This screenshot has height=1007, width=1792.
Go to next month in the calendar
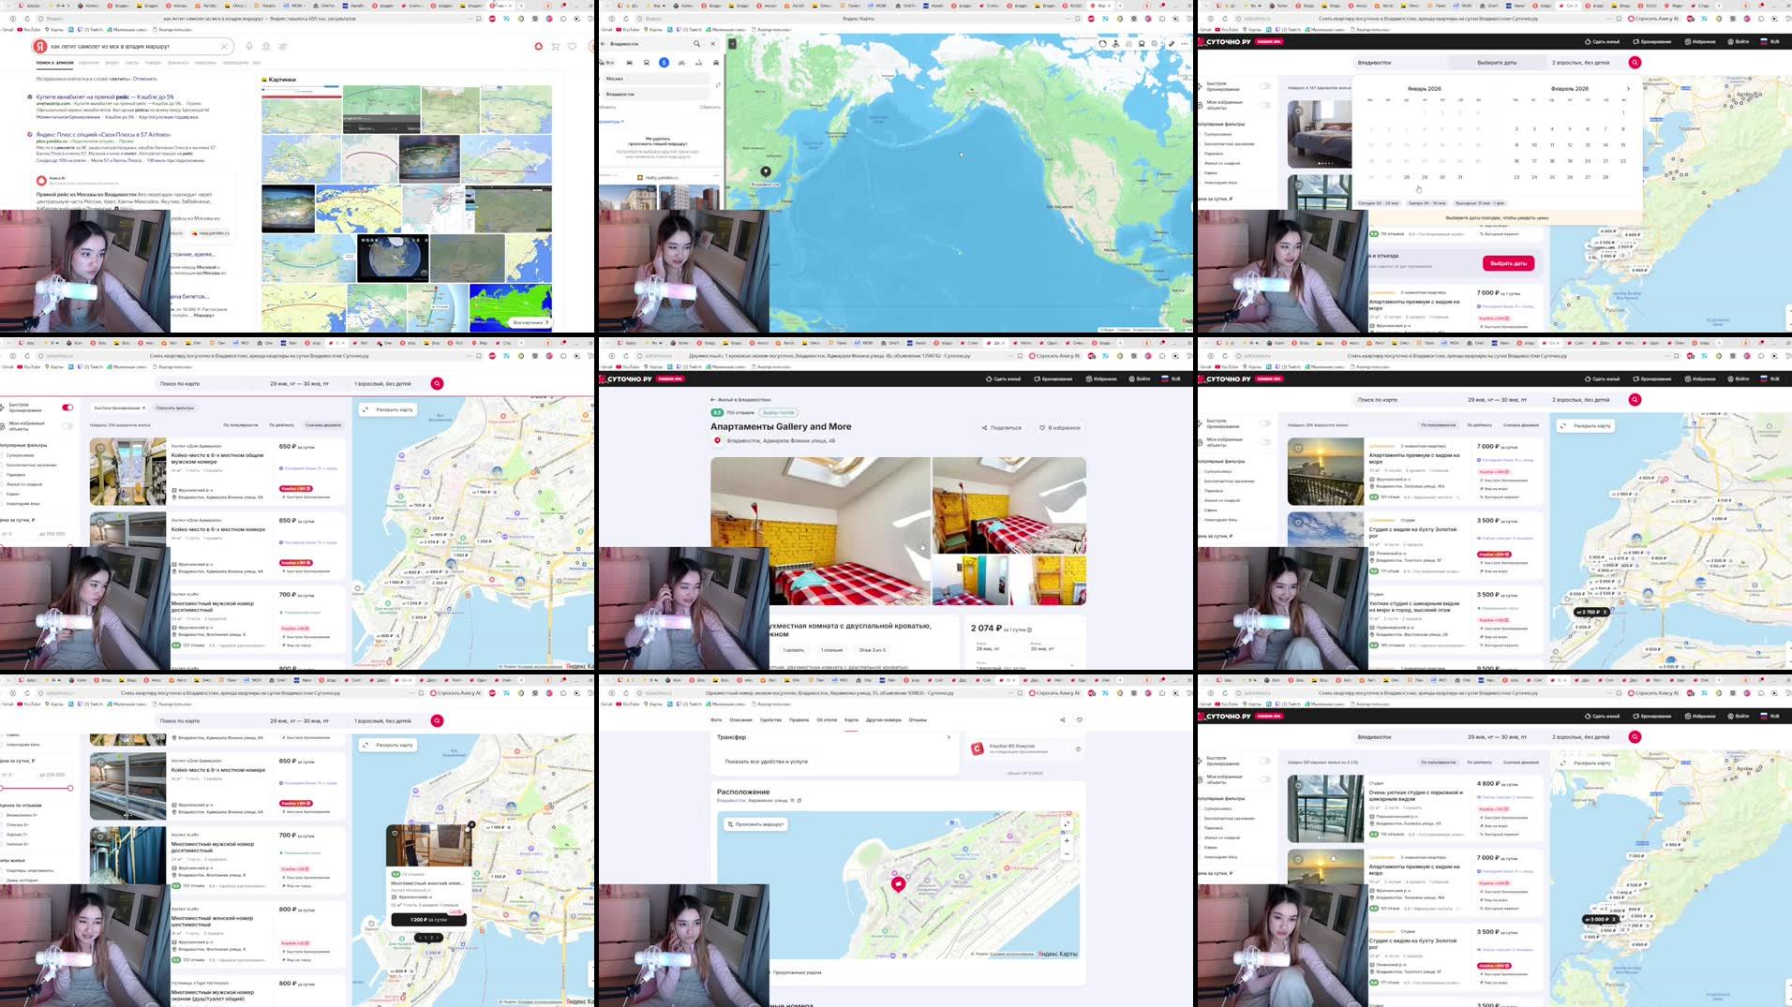pyautogui.click(x=1628, y=89)
